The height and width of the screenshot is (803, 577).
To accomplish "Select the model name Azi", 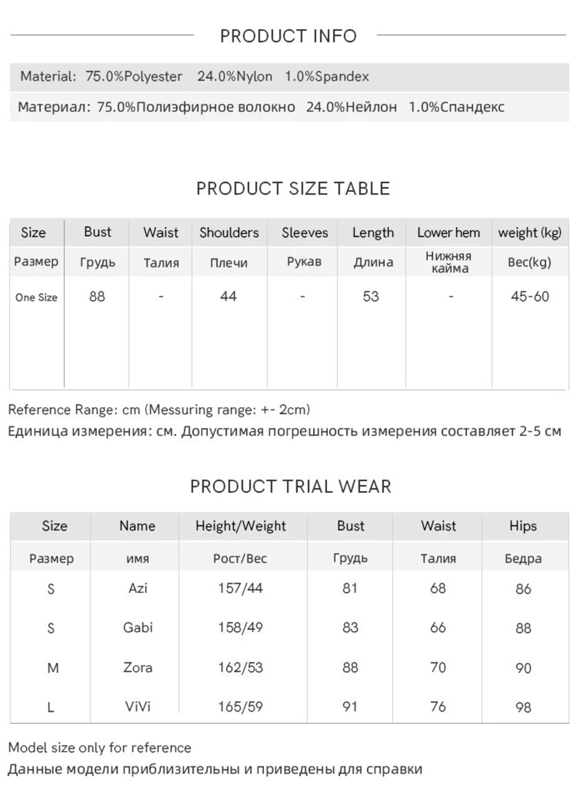I will (138, 588).
